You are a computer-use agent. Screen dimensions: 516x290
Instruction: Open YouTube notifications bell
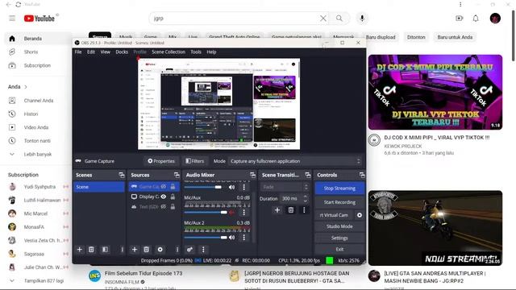(476, 19)
